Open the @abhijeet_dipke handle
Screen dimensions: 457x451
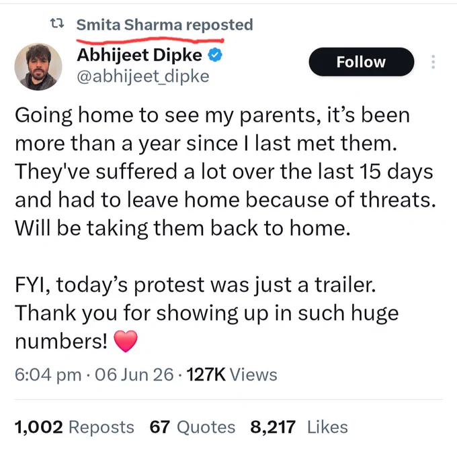tap(142, 77)
